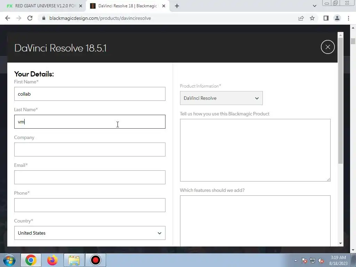Screen dimensions: 356x267
Task: Click into the Company field
Action: (90, 149)
